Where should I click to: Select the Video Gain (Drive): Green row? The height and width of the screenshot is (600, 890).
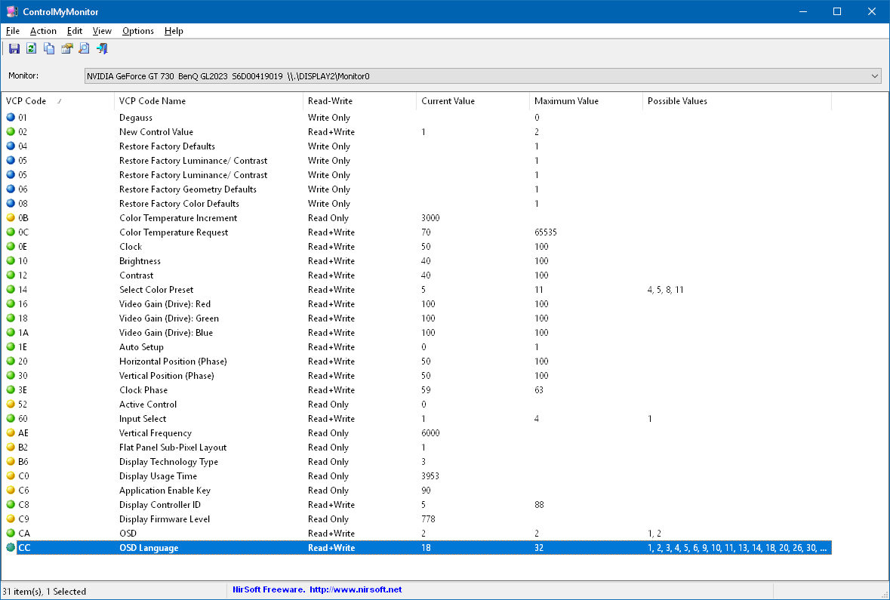pos(417,318)
